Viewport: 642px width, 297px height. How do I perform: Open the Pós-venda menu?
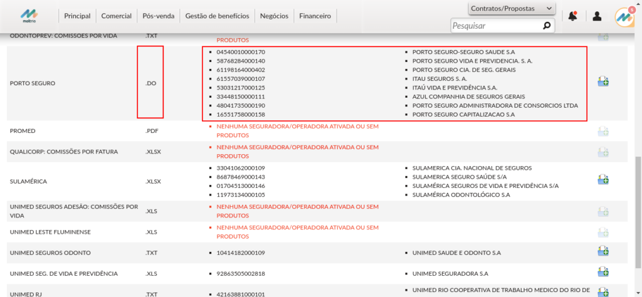pos(159,16)
